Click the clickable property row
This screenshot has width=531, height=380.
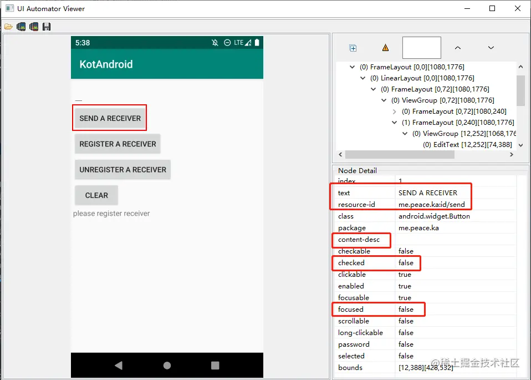coord(426,274)
